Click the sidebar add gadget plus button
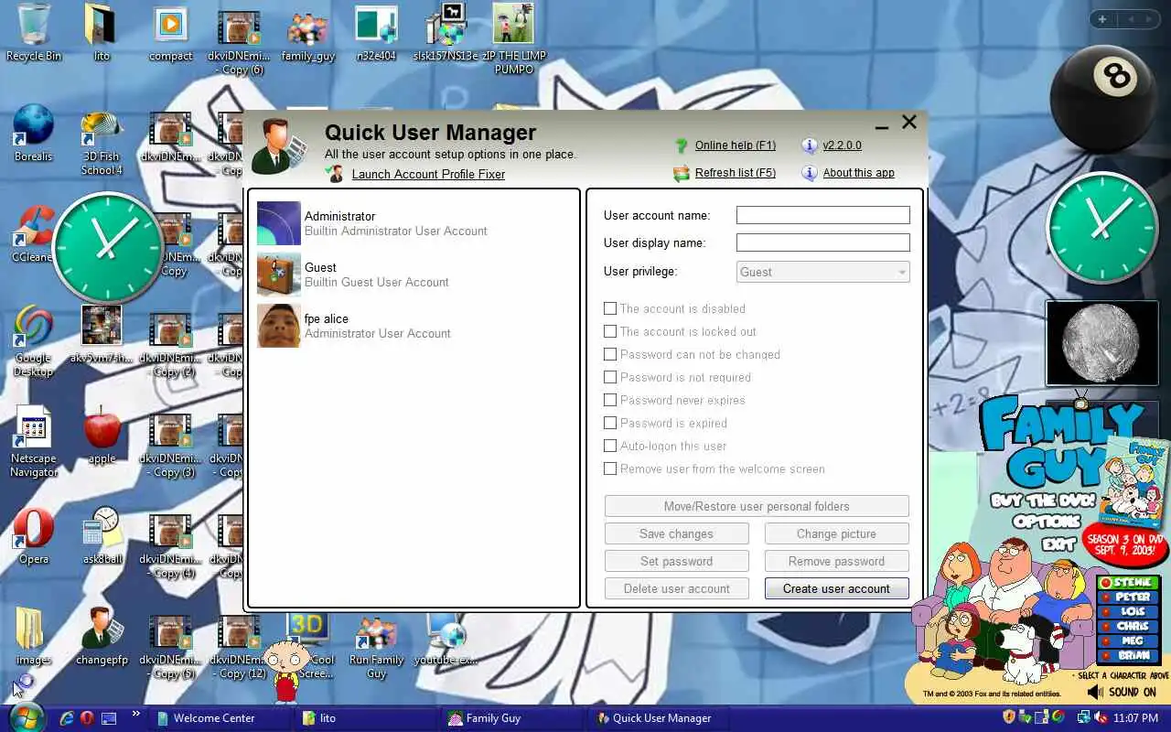 [1102, 19]
